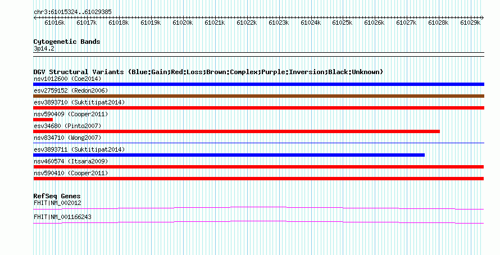This screenshot has height=255, width=500.
Task: Open the nsv590410 (Cooper2011) label
Action: coord(71,173)
